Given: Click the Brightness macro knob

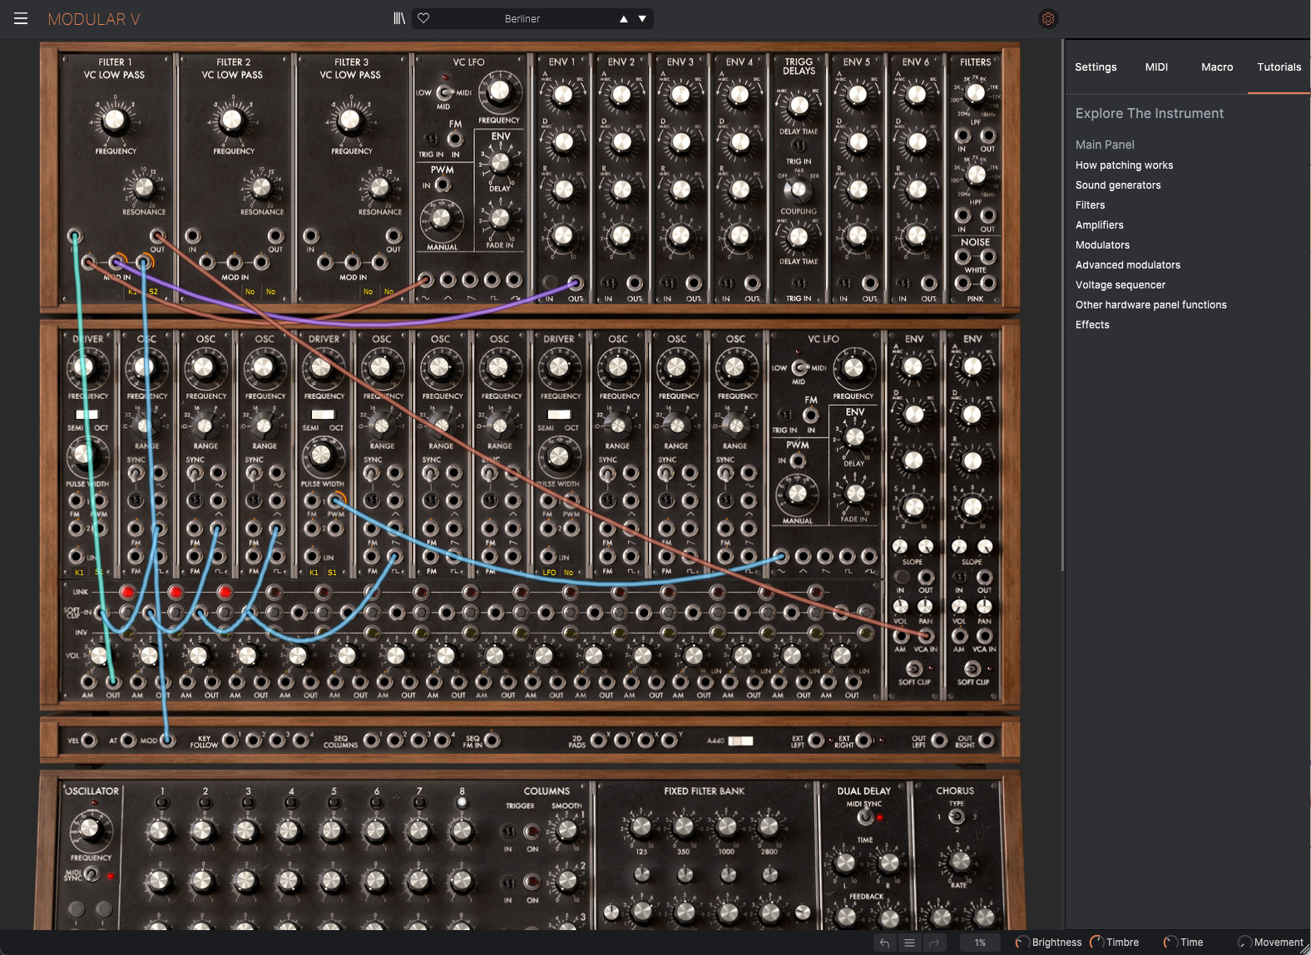Looking at the screenshot, I should (x=1022, y=943).
